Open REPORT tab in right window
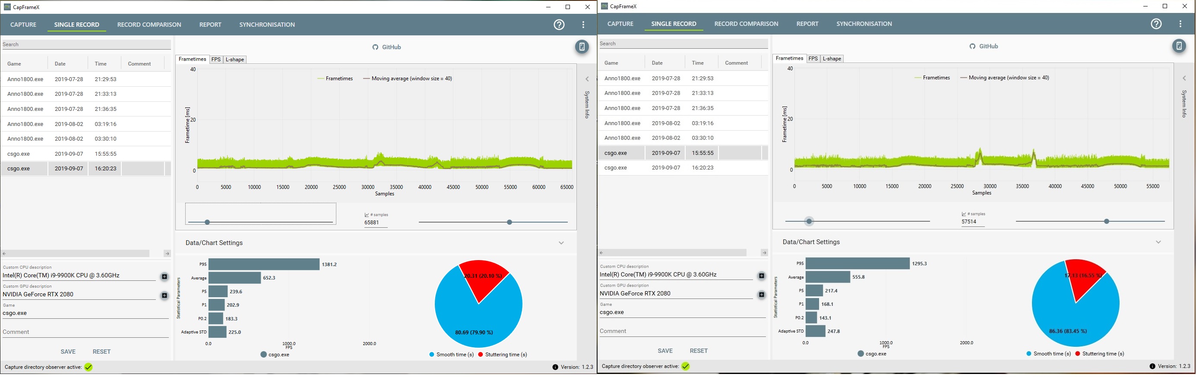 point(807,24)
